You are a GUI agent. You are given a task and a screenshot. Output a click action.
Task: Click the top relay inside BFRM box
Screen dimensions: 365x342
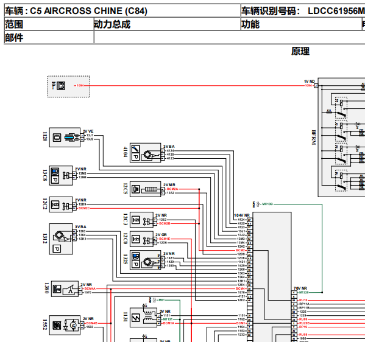(341, 108)
